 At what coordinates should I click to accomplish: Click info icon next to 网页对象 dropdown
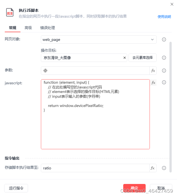point(164,39)
